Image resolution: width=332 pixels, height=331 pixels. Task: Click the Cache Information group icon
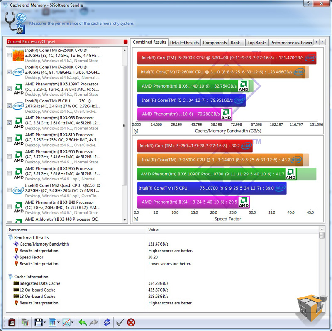(x=11, y=276)
